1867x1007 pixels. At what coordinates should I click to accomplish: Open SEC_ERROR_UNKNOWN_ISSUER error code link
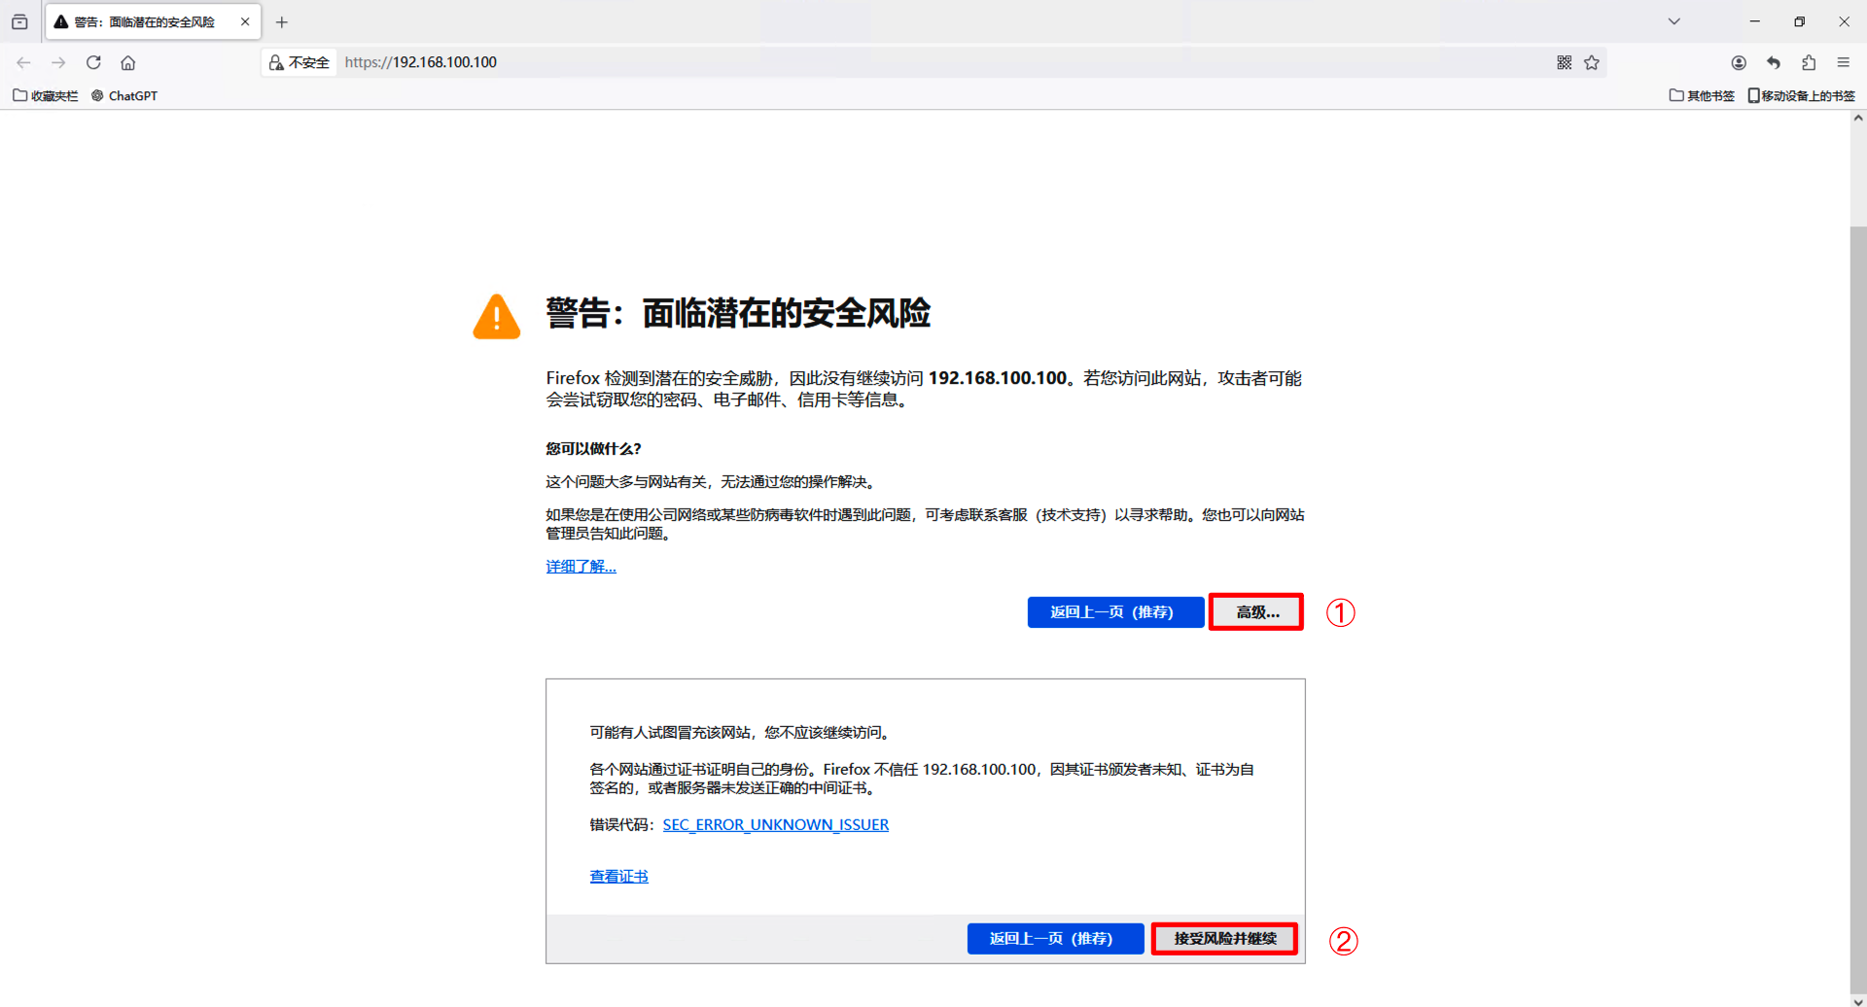click(x=776, y=824)
